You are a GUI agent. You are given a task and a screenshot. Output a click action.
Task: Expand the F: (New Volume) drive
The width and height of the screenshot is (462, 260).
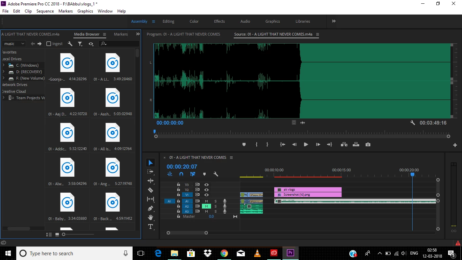coord(3,78)
